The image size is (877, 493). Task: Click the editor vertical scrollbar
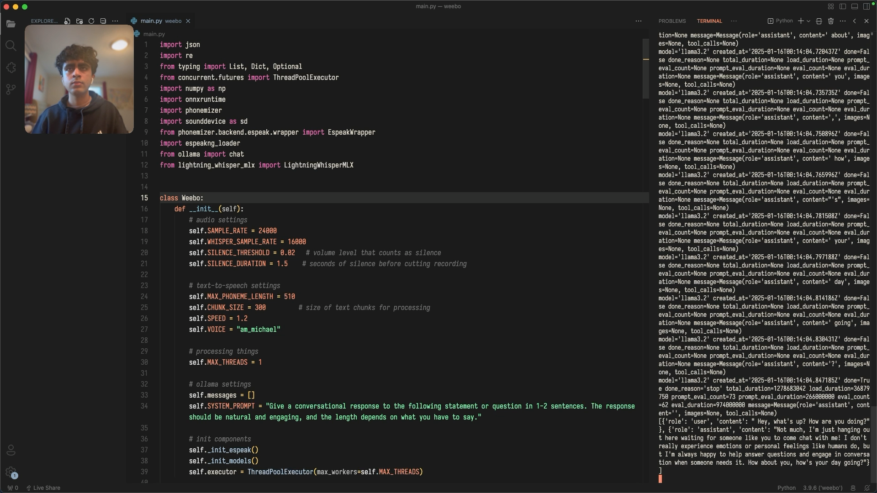pyautogui.click(x=645, y=68)
